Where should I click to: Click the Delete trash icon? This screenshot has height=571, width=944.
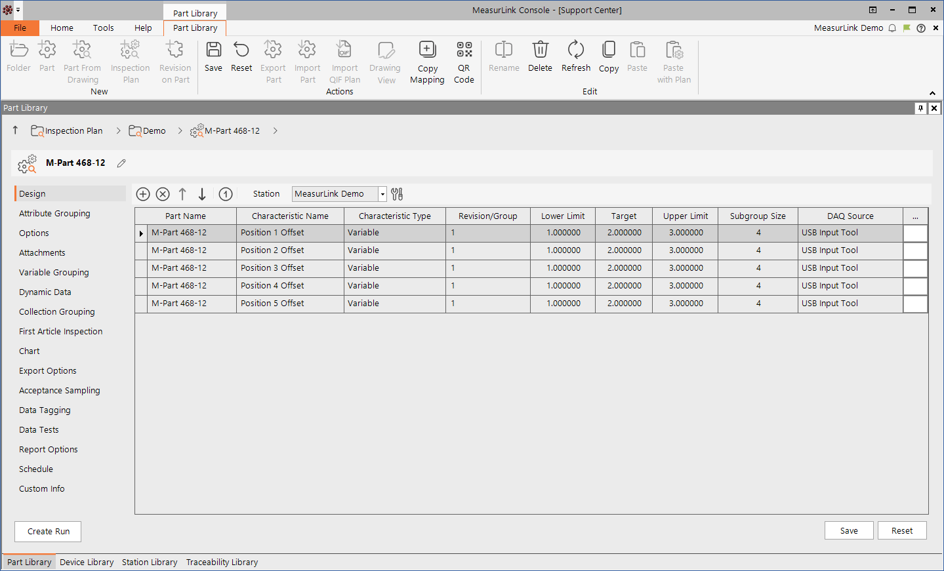(x=540, y=50)
